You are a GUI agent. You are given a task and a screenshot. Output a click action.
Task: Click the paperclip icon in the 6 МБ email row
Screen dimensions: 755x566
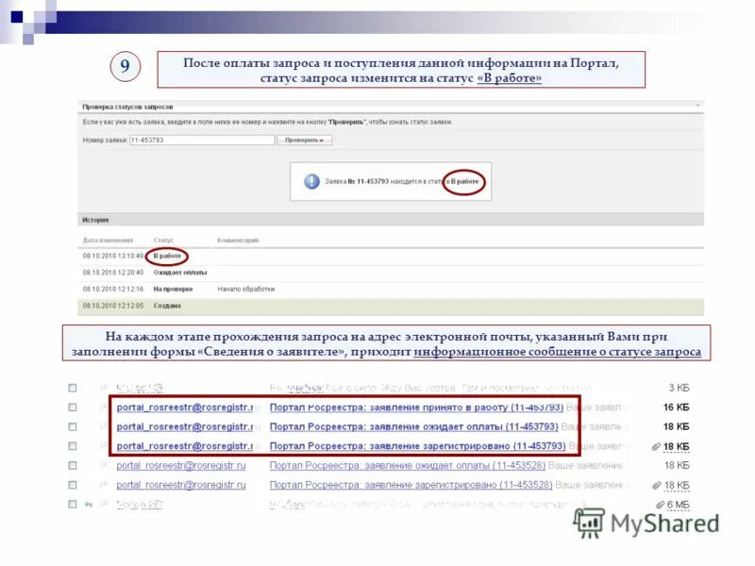(x=660, y=505)
